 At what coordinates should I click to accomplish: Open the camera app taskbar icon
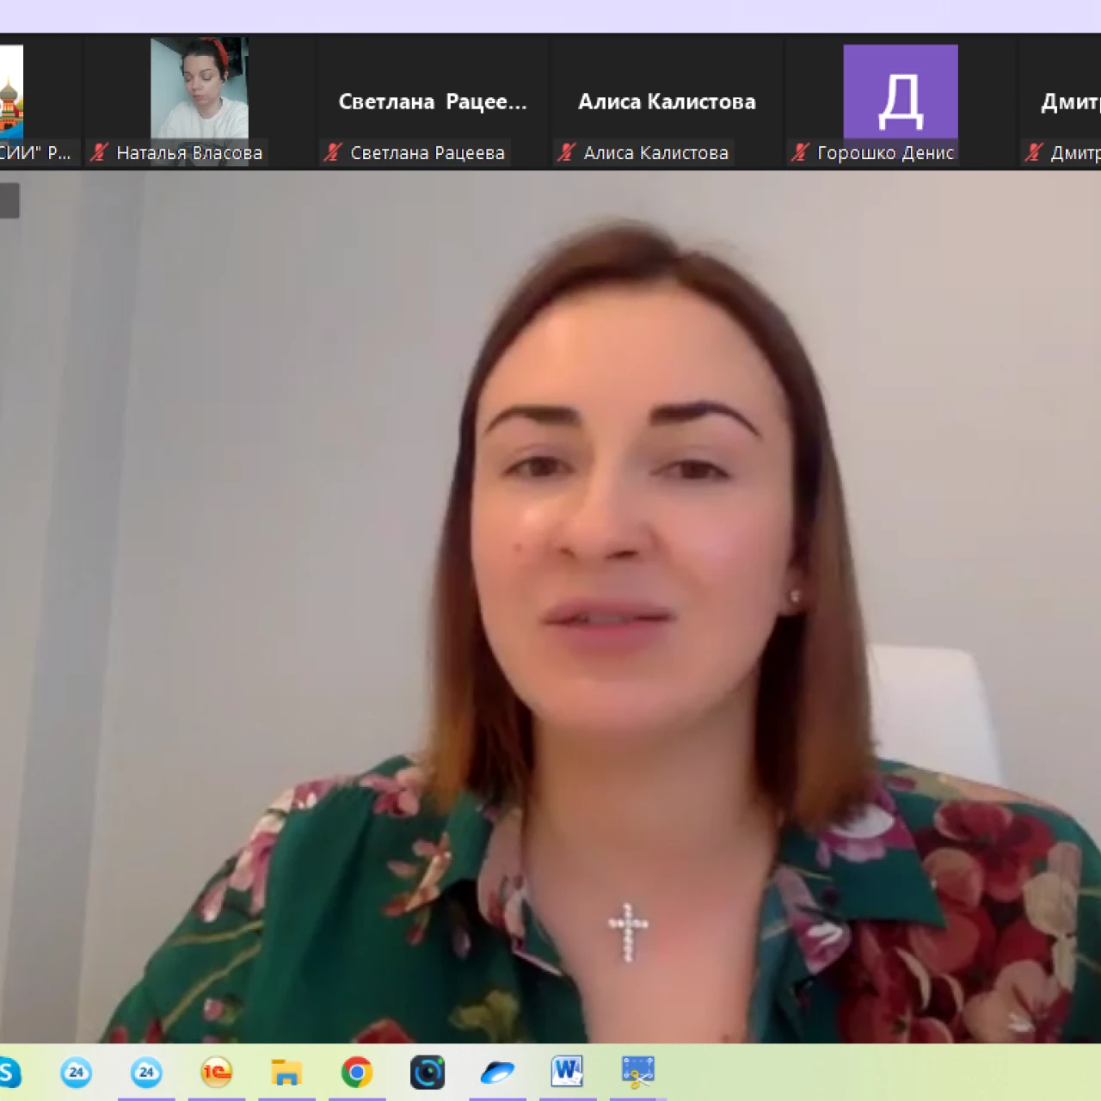click(x=427, y=1072)
